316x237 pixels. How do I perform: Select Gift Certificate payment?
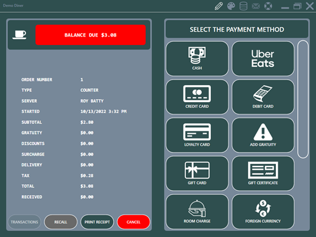coord(263,174)
